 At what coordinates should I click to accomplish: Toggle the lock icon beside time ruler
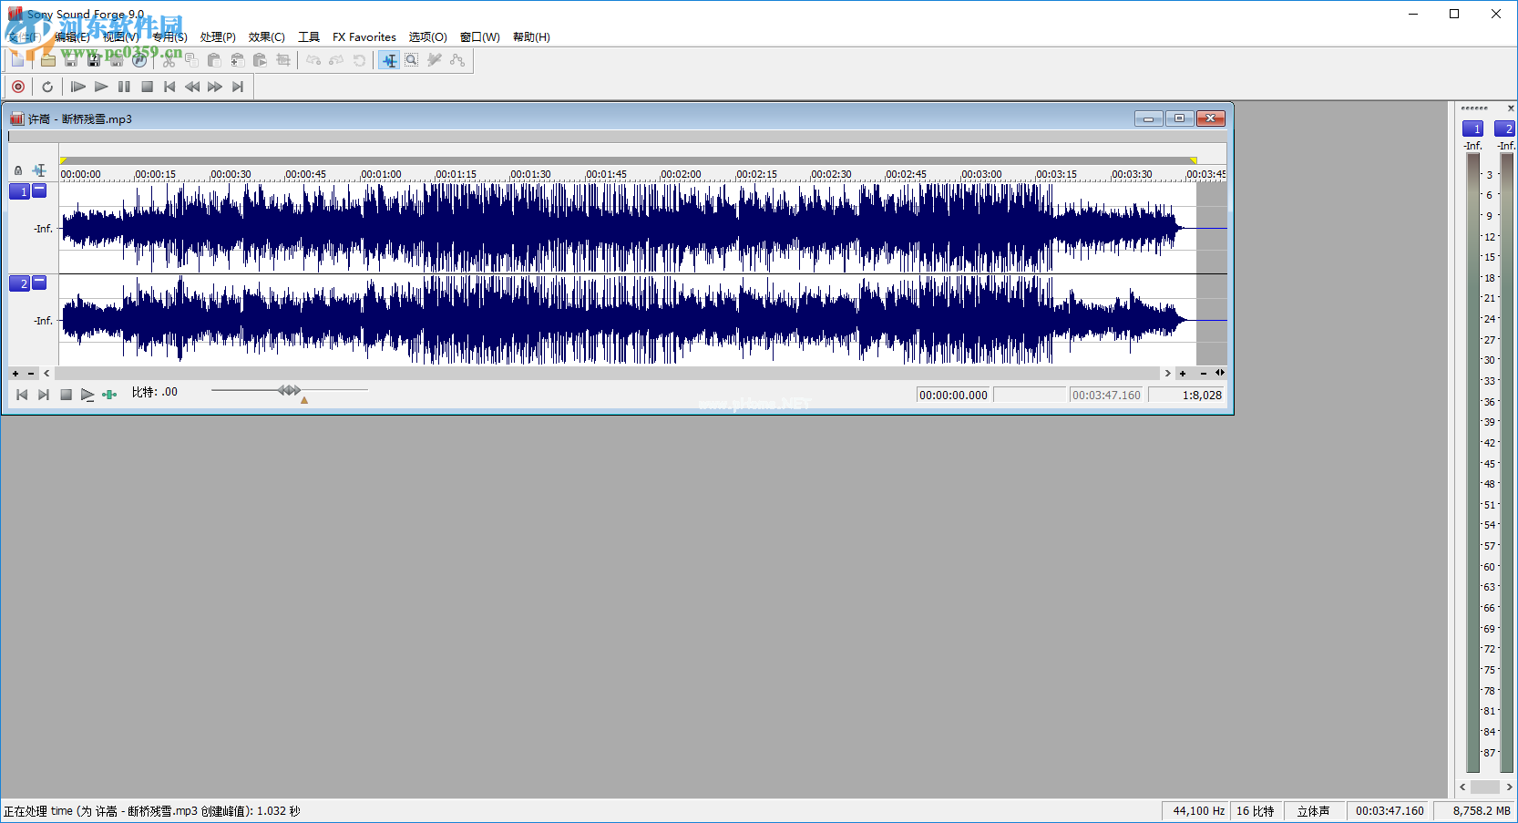18,170
